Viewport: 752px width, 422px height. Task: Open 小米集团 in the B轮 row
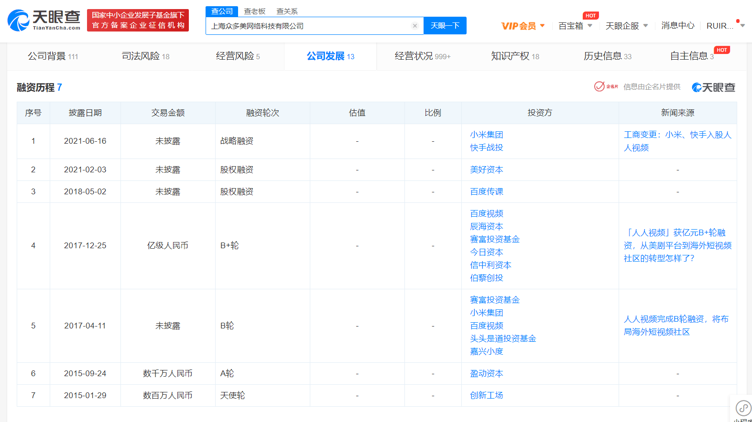[x=486, y=313]
